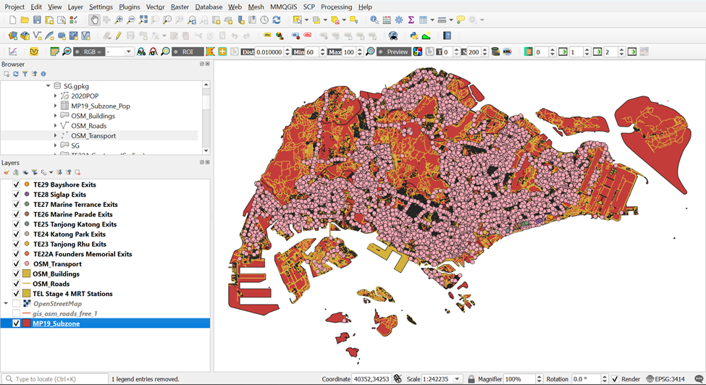This screenshot has width=706, height=385.
Task: Click the EPSG:3414 CRS button
Action: click(x=665, y=379)
